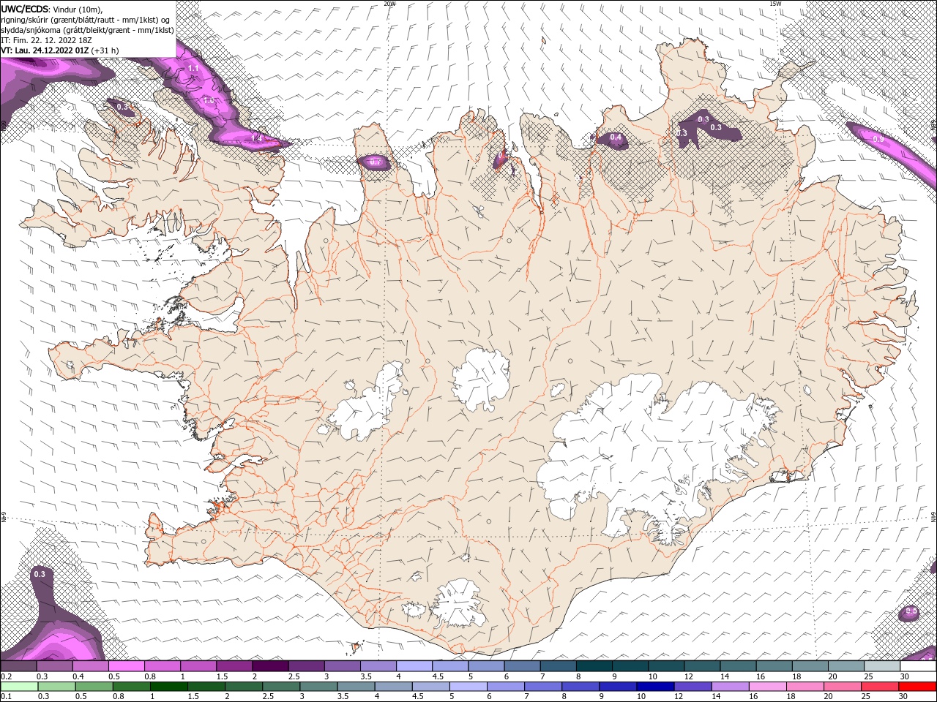Viewport: 937px width, 702px height.
Task: Select the light pink 16–18 swatch in lower legend
Action: coord(769,686)
